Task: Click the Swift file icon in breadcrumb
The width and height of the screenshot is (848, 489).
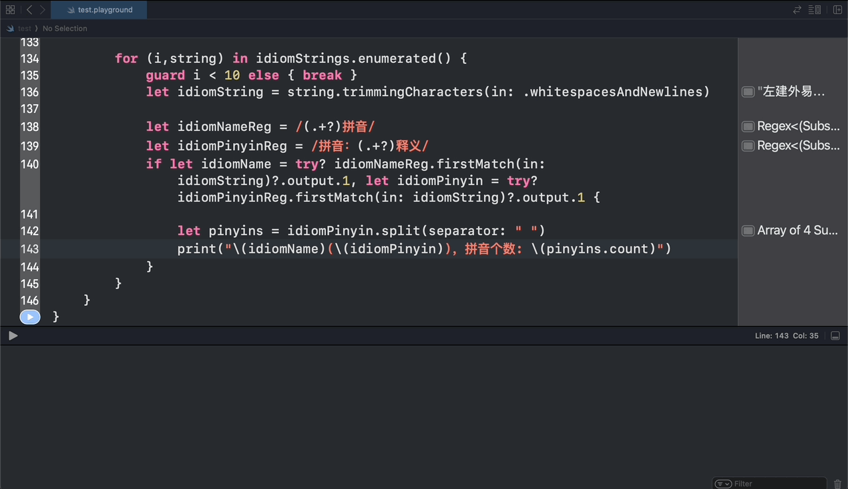Action: (x=10, y=29)
